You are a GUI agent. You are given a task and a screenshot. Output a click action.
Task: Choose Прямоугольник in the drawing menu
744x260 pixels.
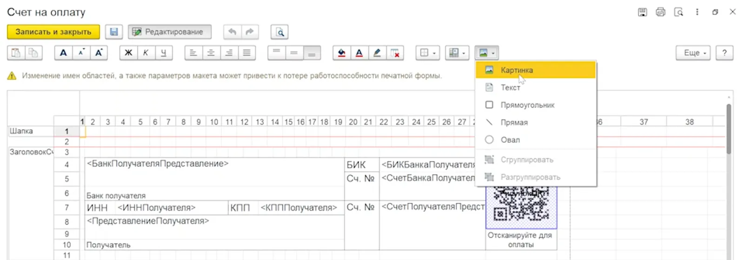point(527,105)
